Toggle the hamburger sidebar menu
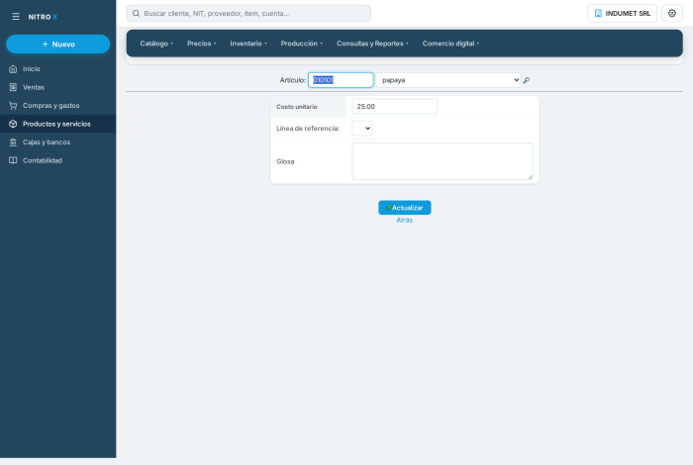Image resolution: width=693 pixels, height=465 pixels. coord(16,17)
